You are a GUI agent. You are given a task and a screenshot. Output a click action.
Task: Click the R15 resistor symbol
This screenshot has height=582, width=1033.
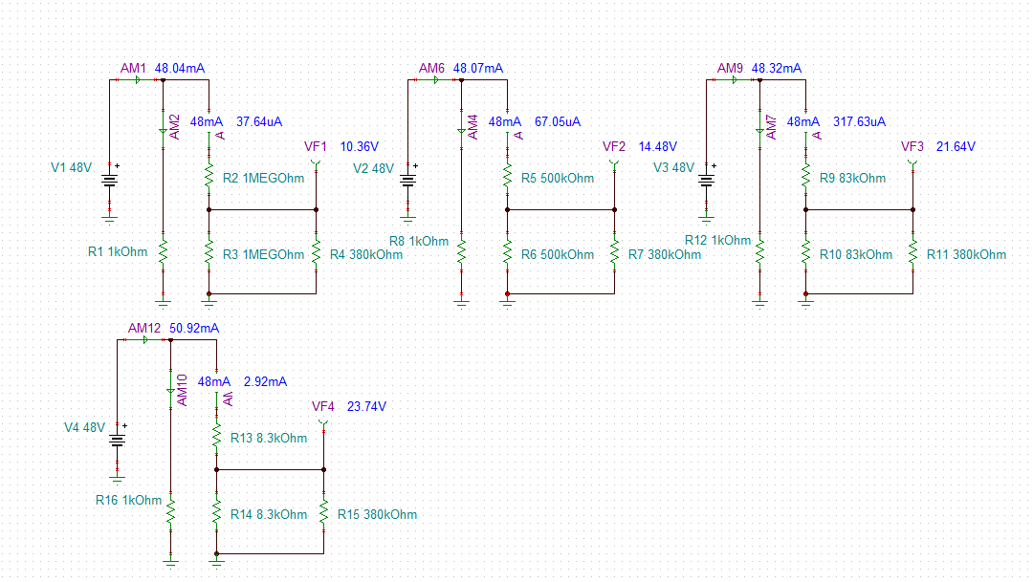coord(324,511)
